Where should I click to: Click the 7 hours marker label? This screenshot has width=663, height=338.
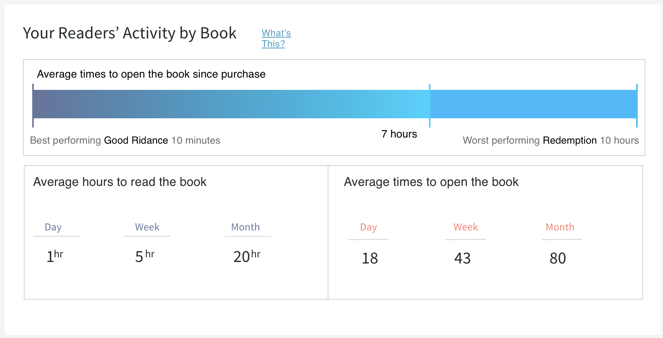click(x=399, y=134)
